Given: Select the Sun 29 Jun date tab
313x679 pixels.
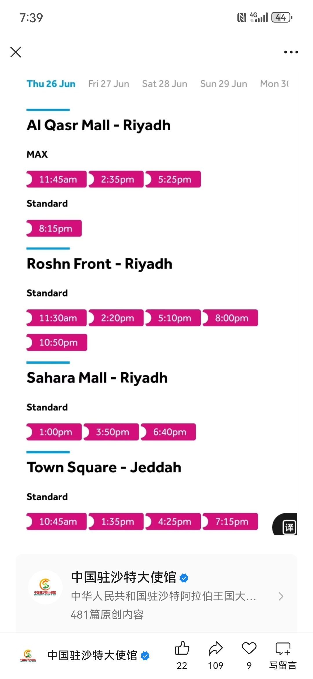Looking at the screenshot, I should [x=223, y=84].
